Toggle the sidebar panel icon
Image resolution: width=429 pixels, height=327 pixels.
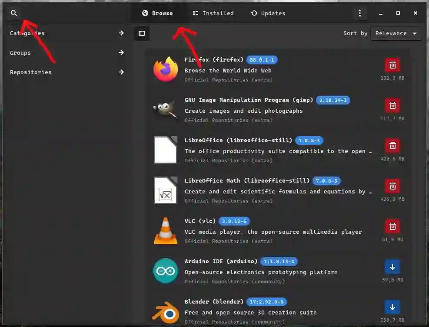pyautogui.click(x=142, y=33)
